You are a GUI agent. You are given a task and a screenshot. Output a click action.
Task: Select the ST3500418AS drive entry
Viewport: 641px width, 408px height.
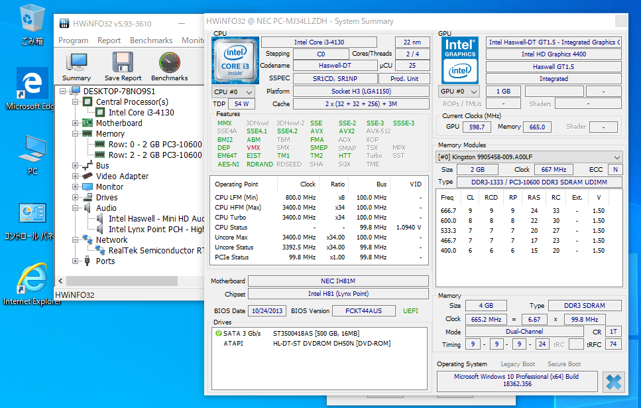(316, 334)
